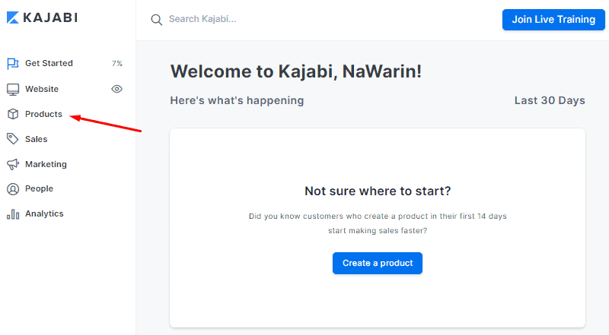Open the Last 30 Days range selector

pos(550,100)
